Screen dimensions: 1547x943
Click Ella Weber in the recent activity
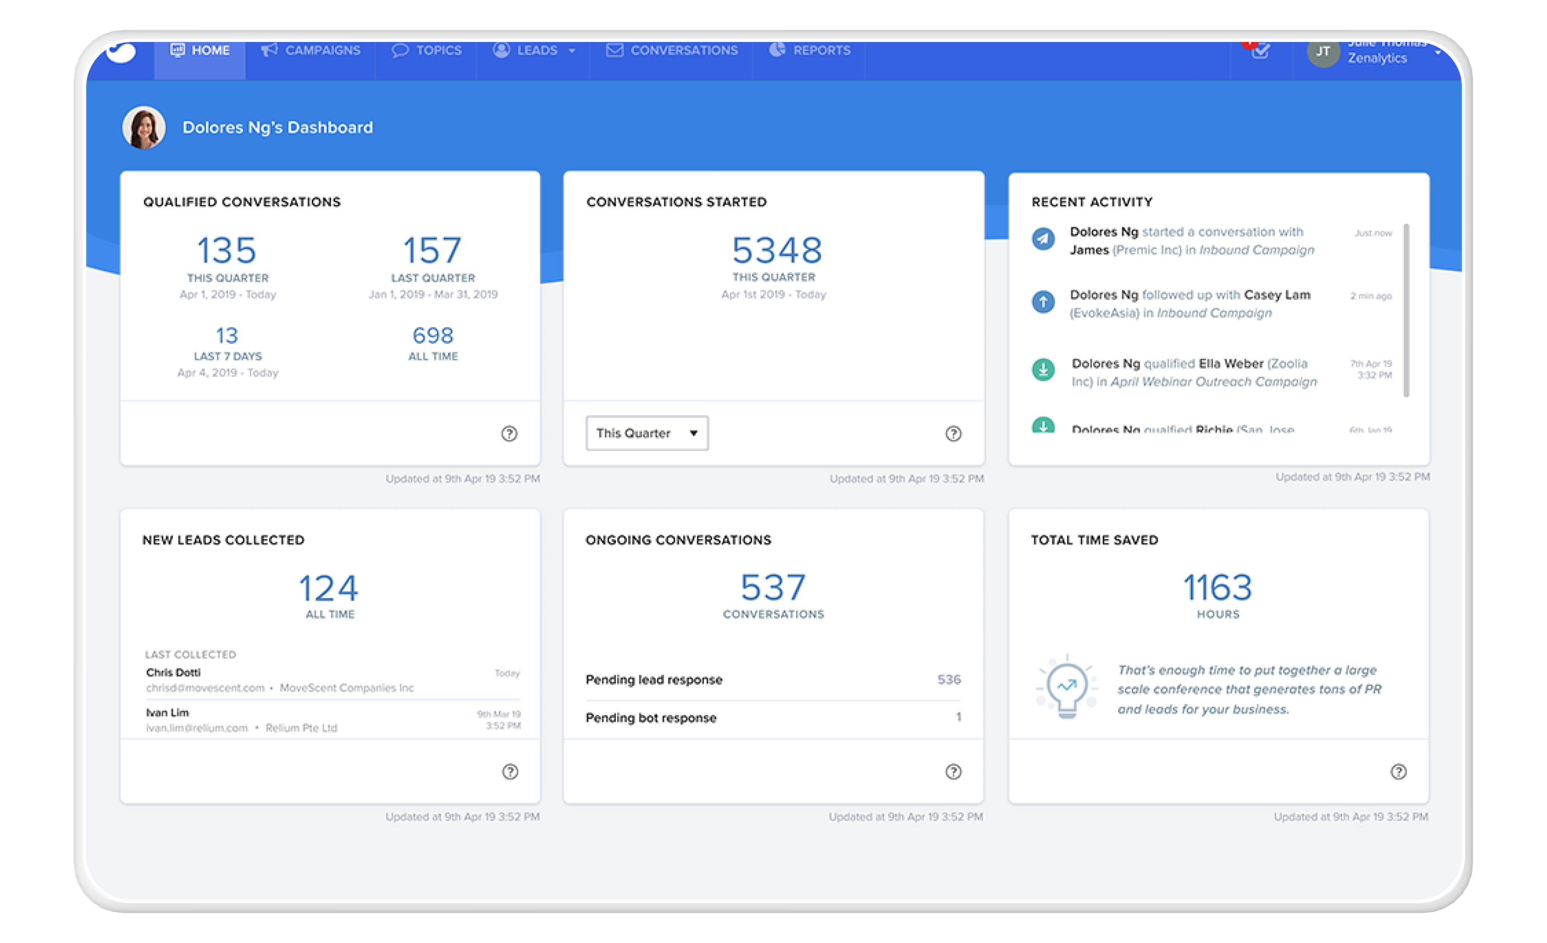point(1231,364)
